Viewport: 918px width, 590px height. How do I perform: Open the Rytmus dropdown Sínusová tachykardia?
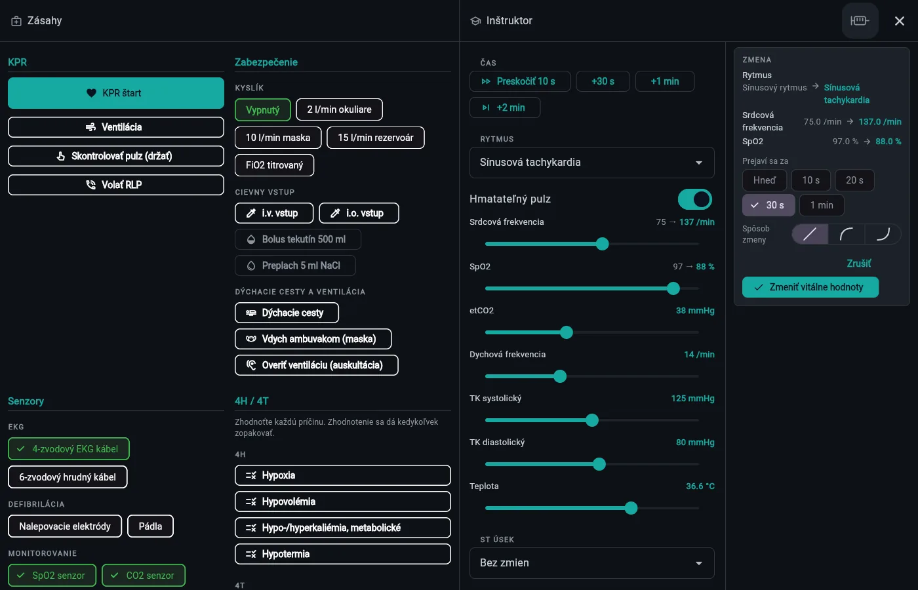(592, 163)
